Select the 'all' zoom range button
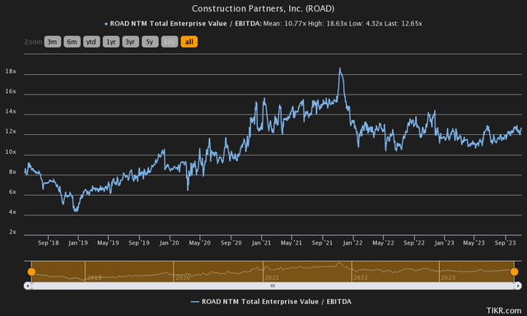The width and height of the screenshot is (527, 316). (x=189, y=42)
